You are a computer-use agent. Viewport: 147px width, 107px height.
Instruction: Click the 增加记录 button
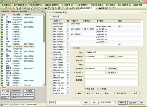[x=56, y=17]
